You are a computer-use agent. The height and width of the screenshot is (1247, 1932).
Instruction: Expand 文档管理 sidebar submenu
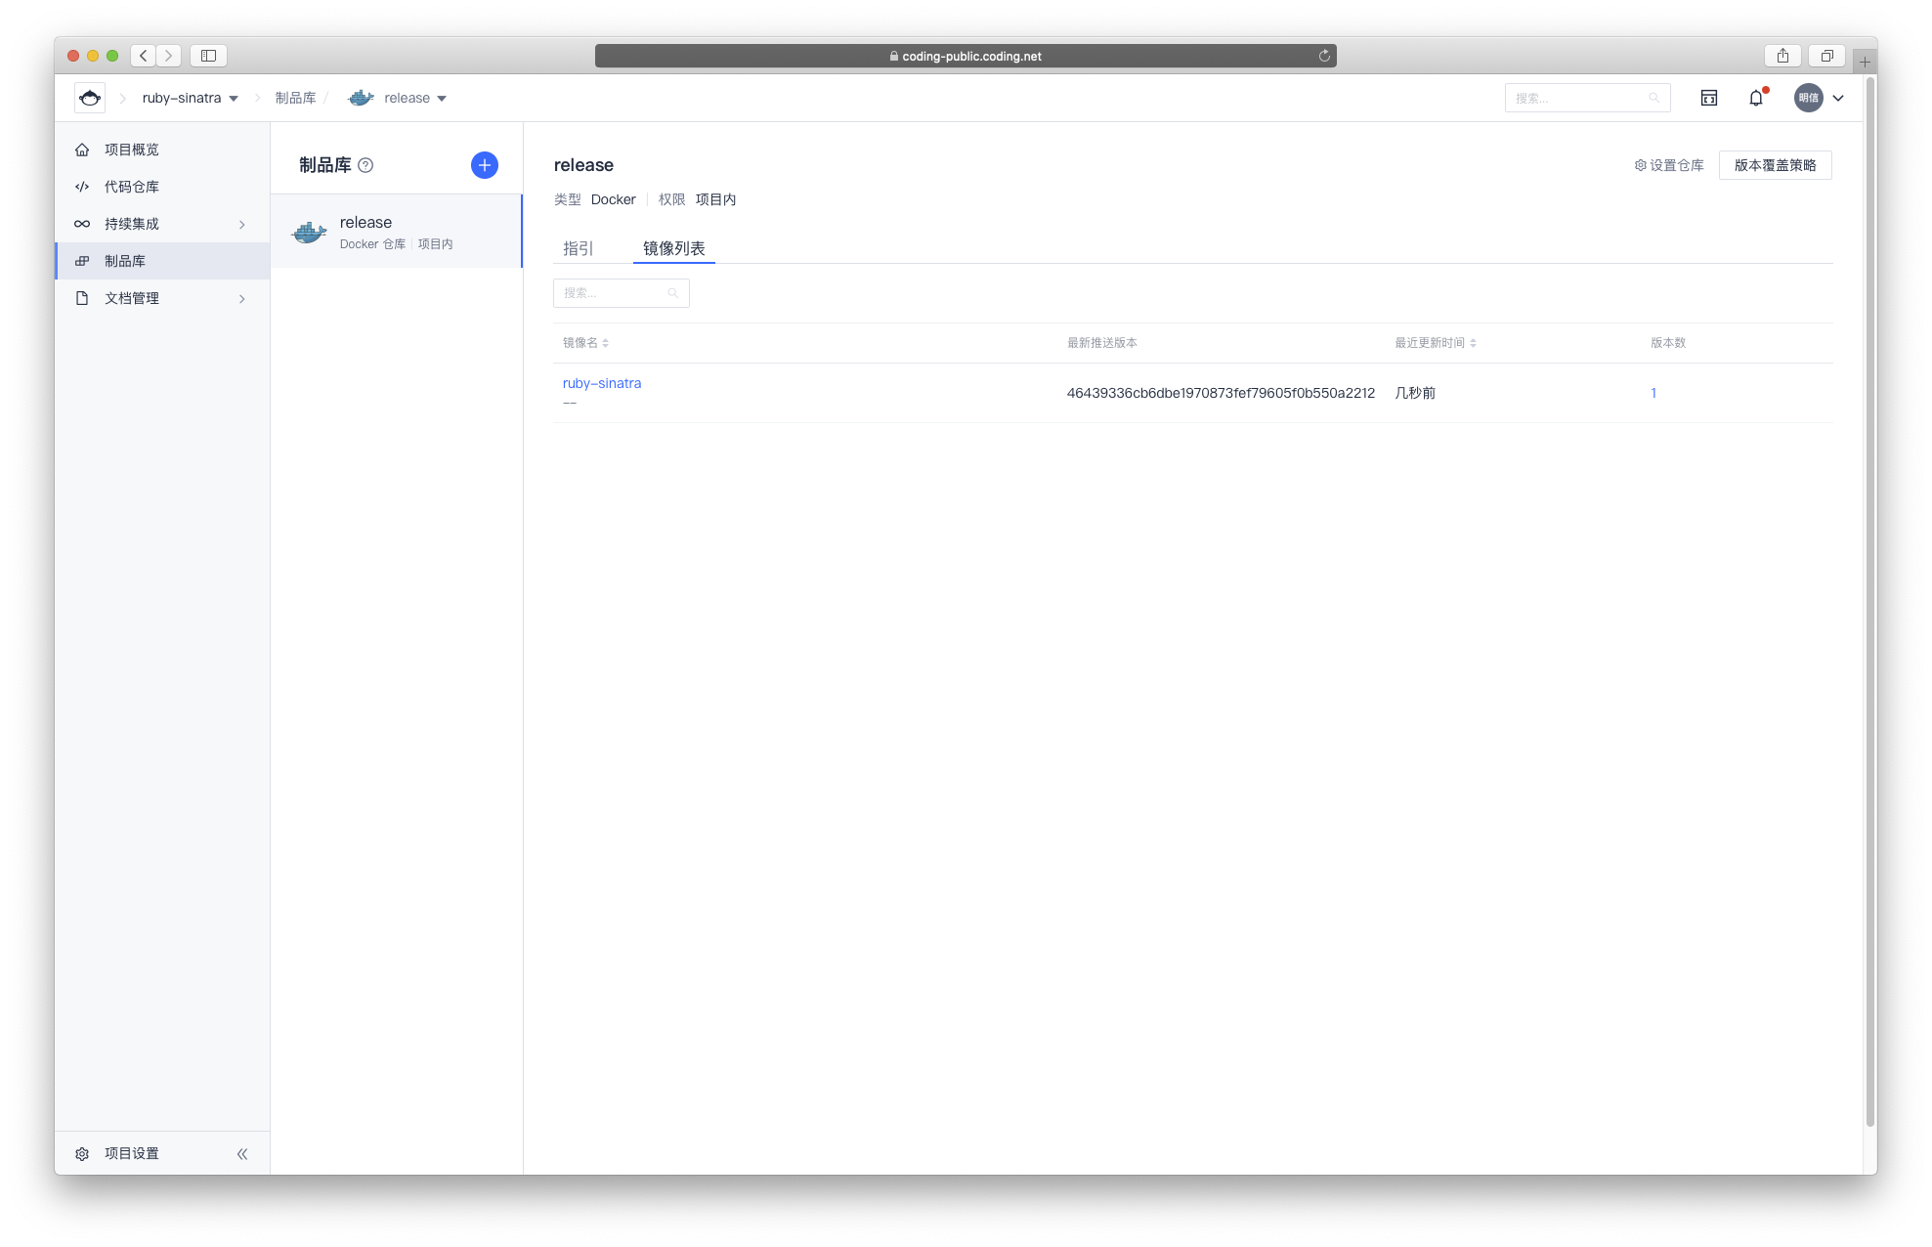[x=242, y=299]
